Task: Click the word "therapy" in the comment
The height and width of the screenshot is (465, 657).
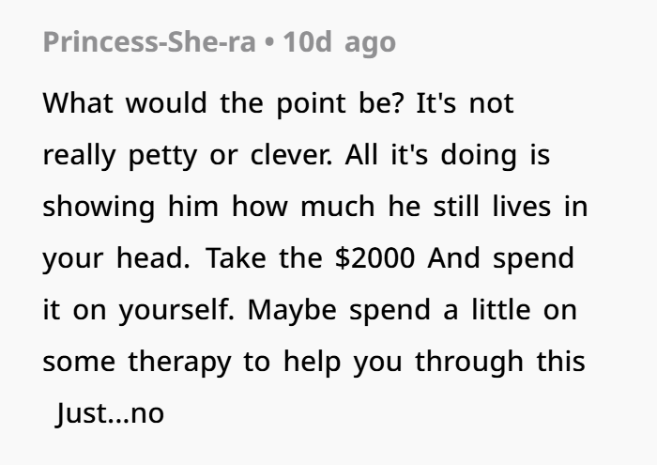Action: click(x=177, y=361)
